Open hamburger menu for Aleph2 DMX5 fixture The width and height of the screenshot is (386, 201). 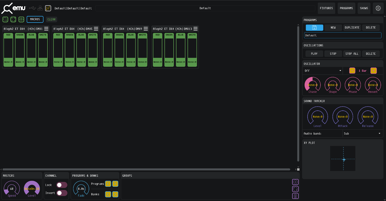point(96,29)
